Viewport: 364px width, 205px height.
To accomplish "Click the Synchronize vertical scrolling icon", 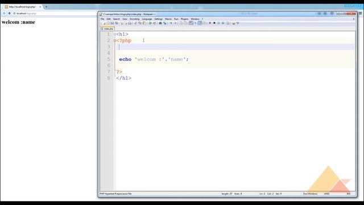I will pyautogui.click(x=181, y=23).
